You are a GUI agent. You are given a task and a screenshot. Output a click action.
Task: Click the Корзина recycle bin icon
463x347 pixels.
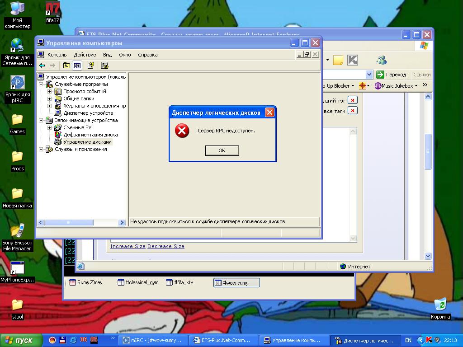tap(440, 305)
